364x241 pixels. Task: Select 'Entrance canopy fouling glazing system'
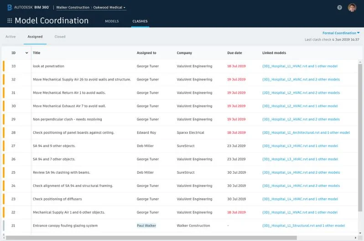pos(65,226)
